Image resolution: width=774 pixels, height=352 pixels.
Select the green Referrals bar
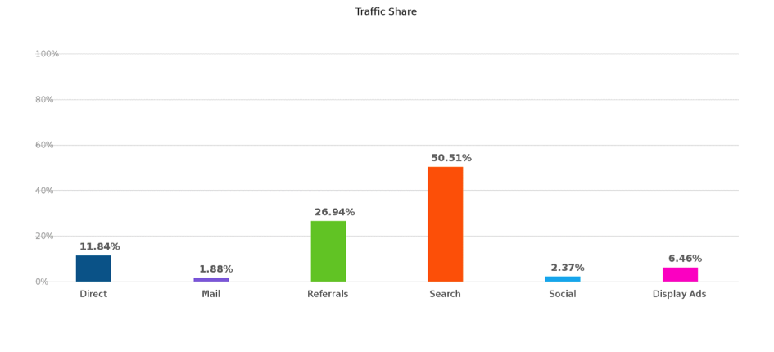tap(328, 251)
